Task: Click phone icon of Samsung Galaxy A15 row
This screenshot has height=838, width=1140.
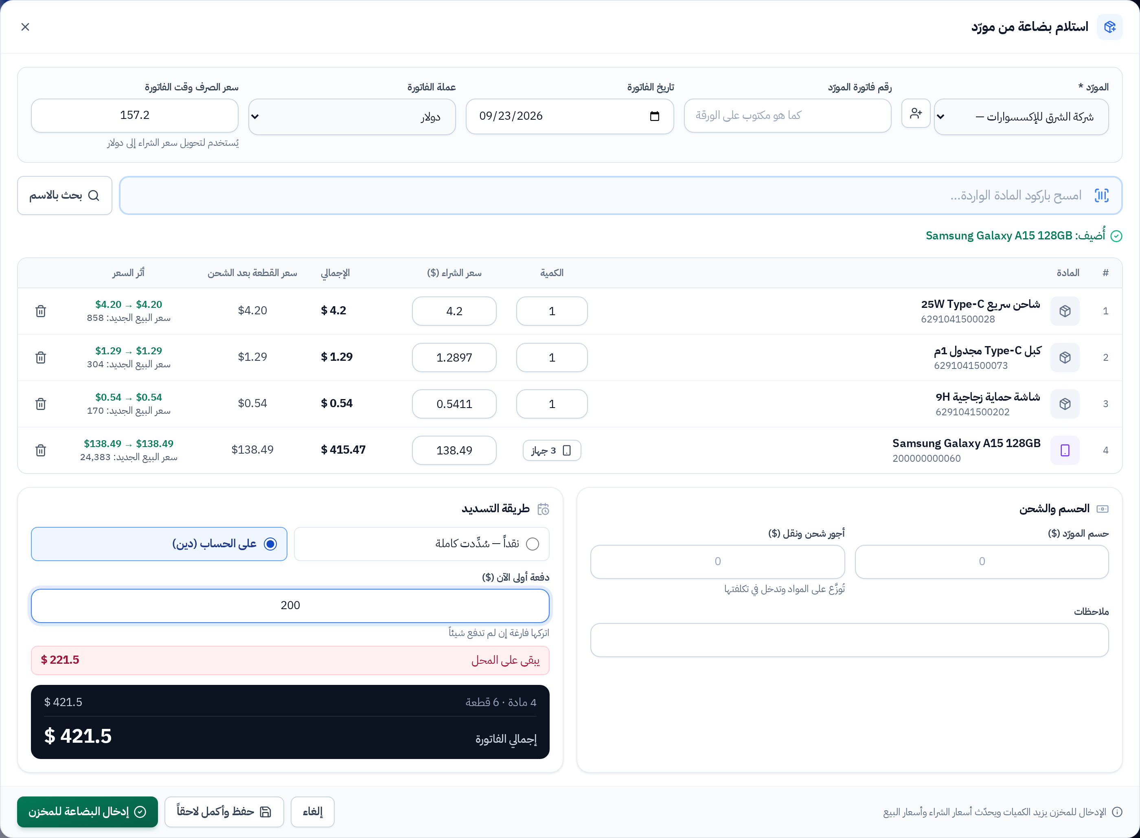Action: pyautogui.click(x=1065, y=450)
